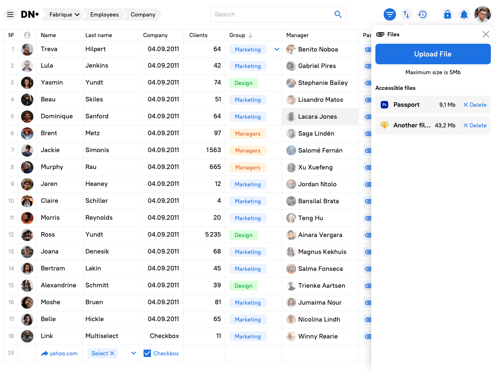Click the Last name column header
The width and height of the screenshot is (495, 371).
coord(98,35)
